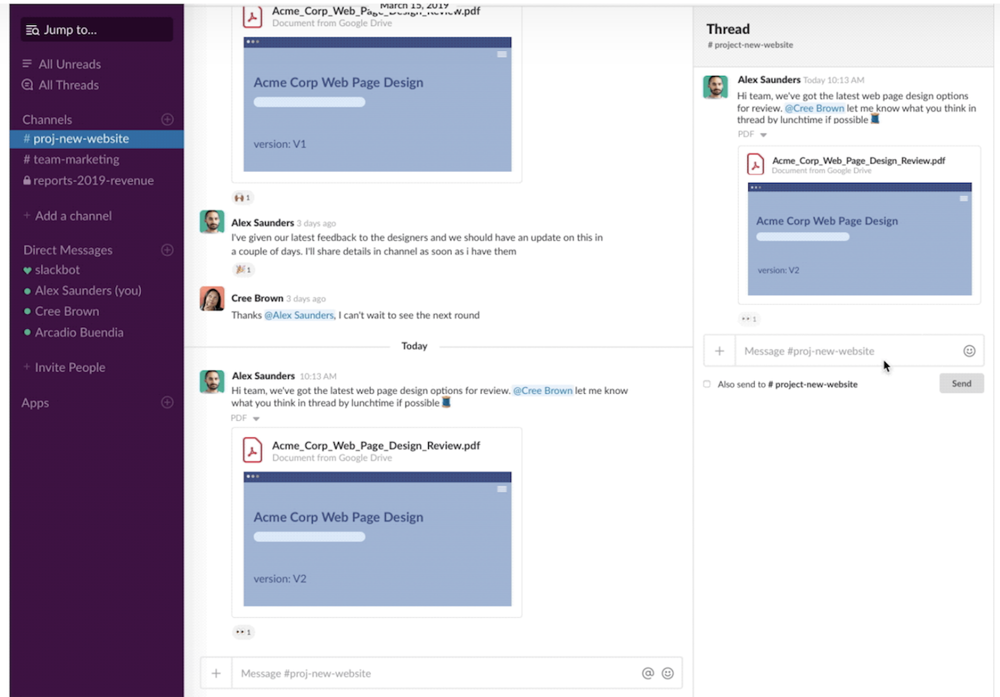The image size is (1000, 697).
Task: Click the Add a channel plus icon
Action: 25,215
